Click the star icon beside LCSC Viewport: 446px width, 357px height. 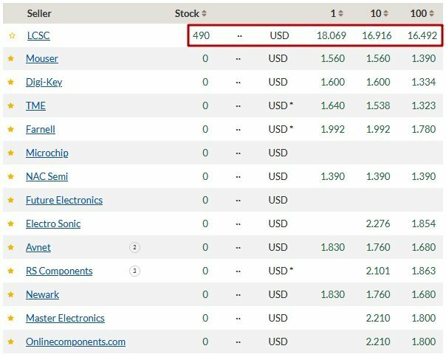pos(11,35)
